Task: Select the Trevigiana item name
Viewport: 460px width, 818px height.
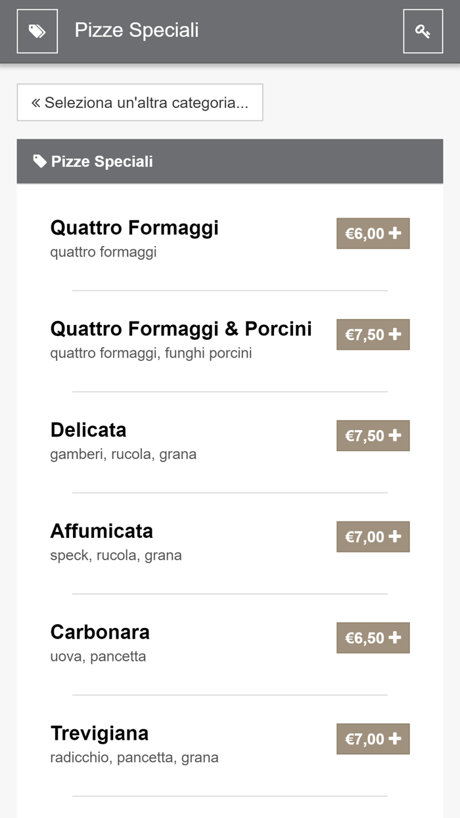Action: (x=99, y=733)
